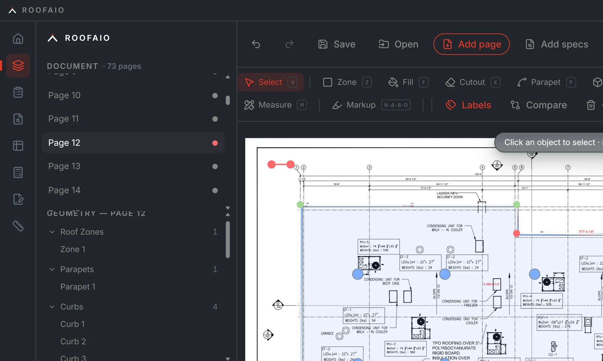Click the undo arrow
Screen dimensions: 603x361
pos(256,44)
